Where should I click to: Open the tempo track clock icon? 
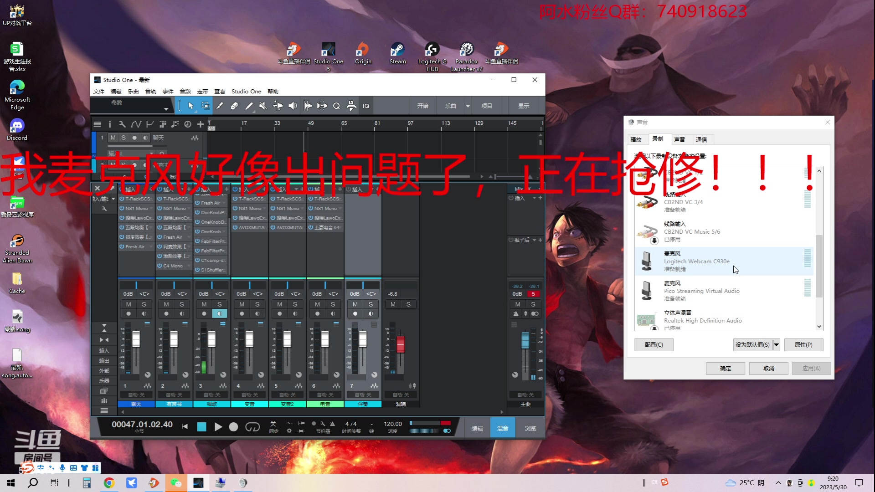[187, 124]
